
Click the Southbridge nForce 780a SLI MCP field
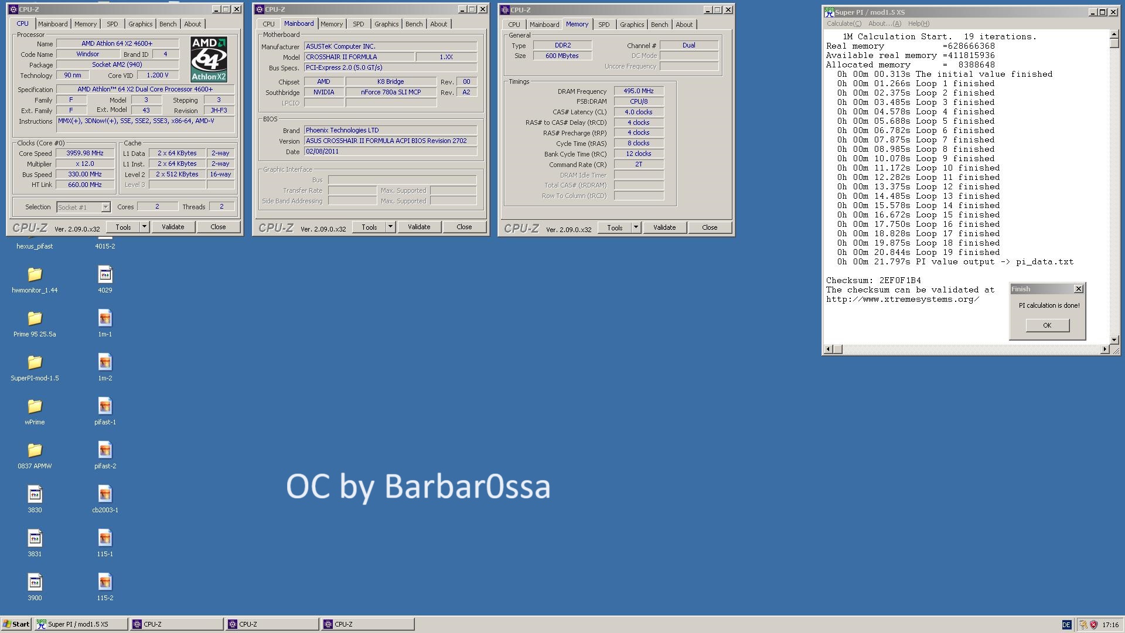coord(391,93)
